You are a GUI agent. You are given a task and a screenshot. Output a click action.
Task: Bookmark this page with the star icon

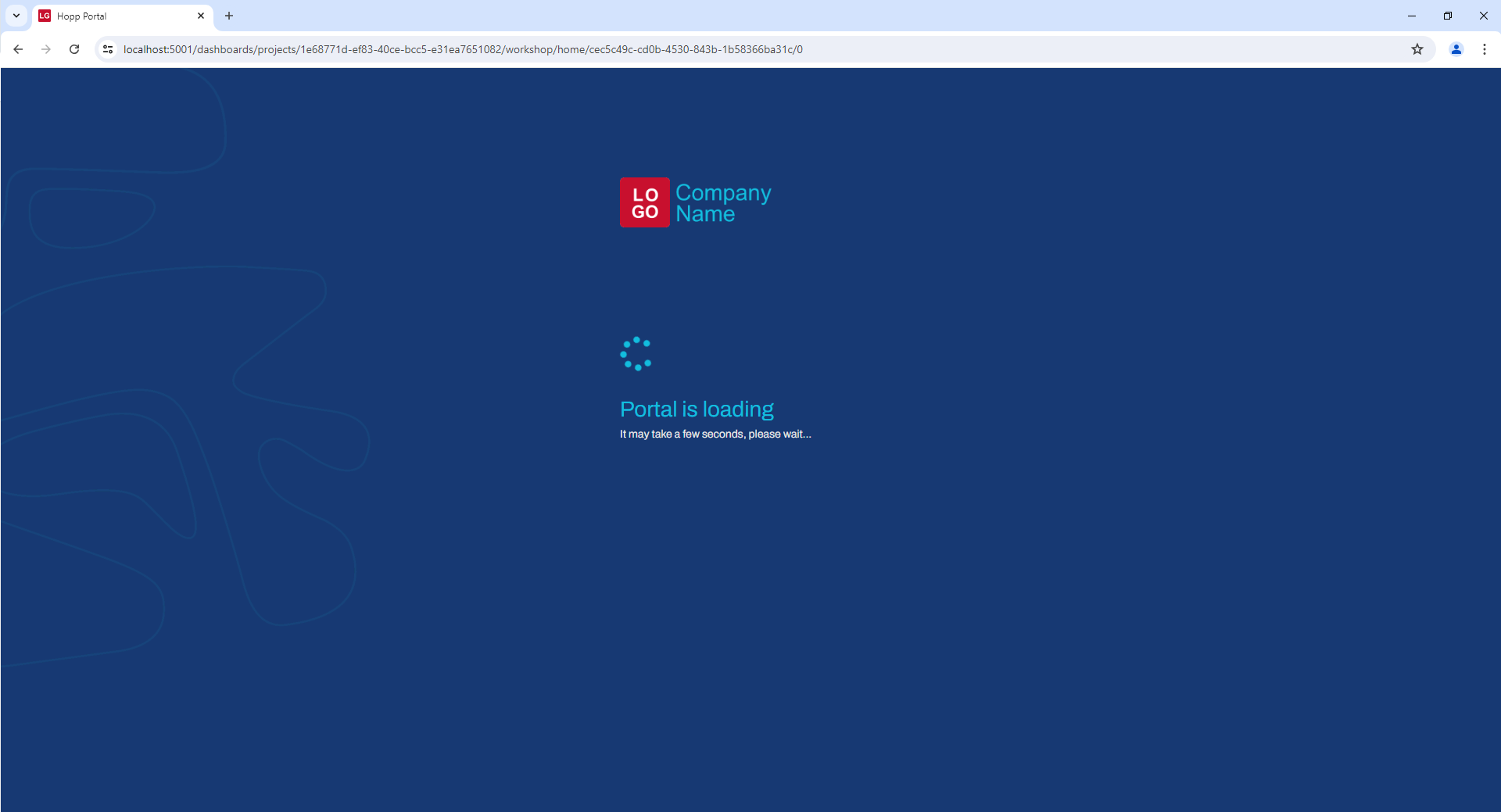[x=1417, y=49]
